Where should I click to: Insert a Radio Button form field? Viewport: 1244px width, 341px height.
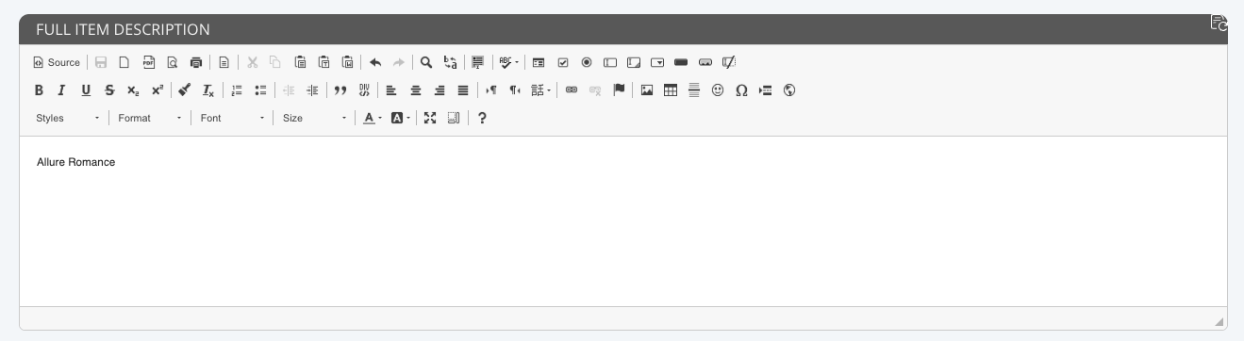587,62
